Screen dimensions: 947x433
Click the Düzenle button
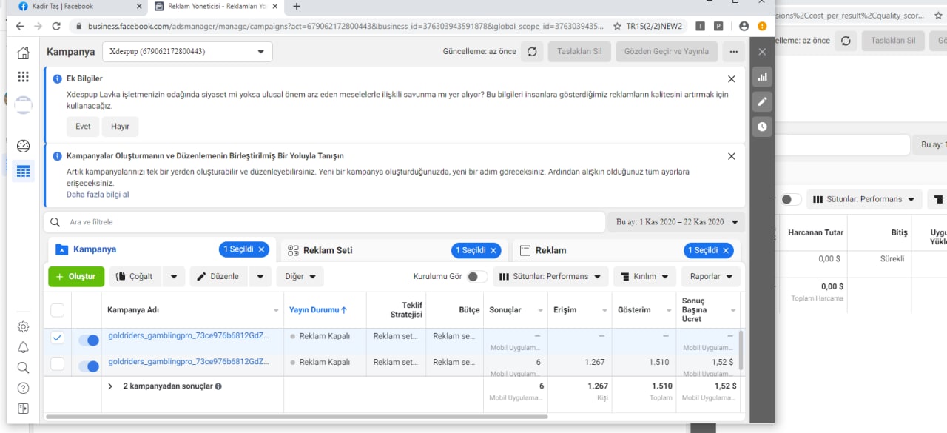pyautogui.click(x=219, y=277)
